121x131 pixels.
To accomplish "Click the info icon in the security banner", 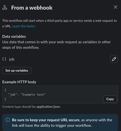I will (x=8, y=120).
